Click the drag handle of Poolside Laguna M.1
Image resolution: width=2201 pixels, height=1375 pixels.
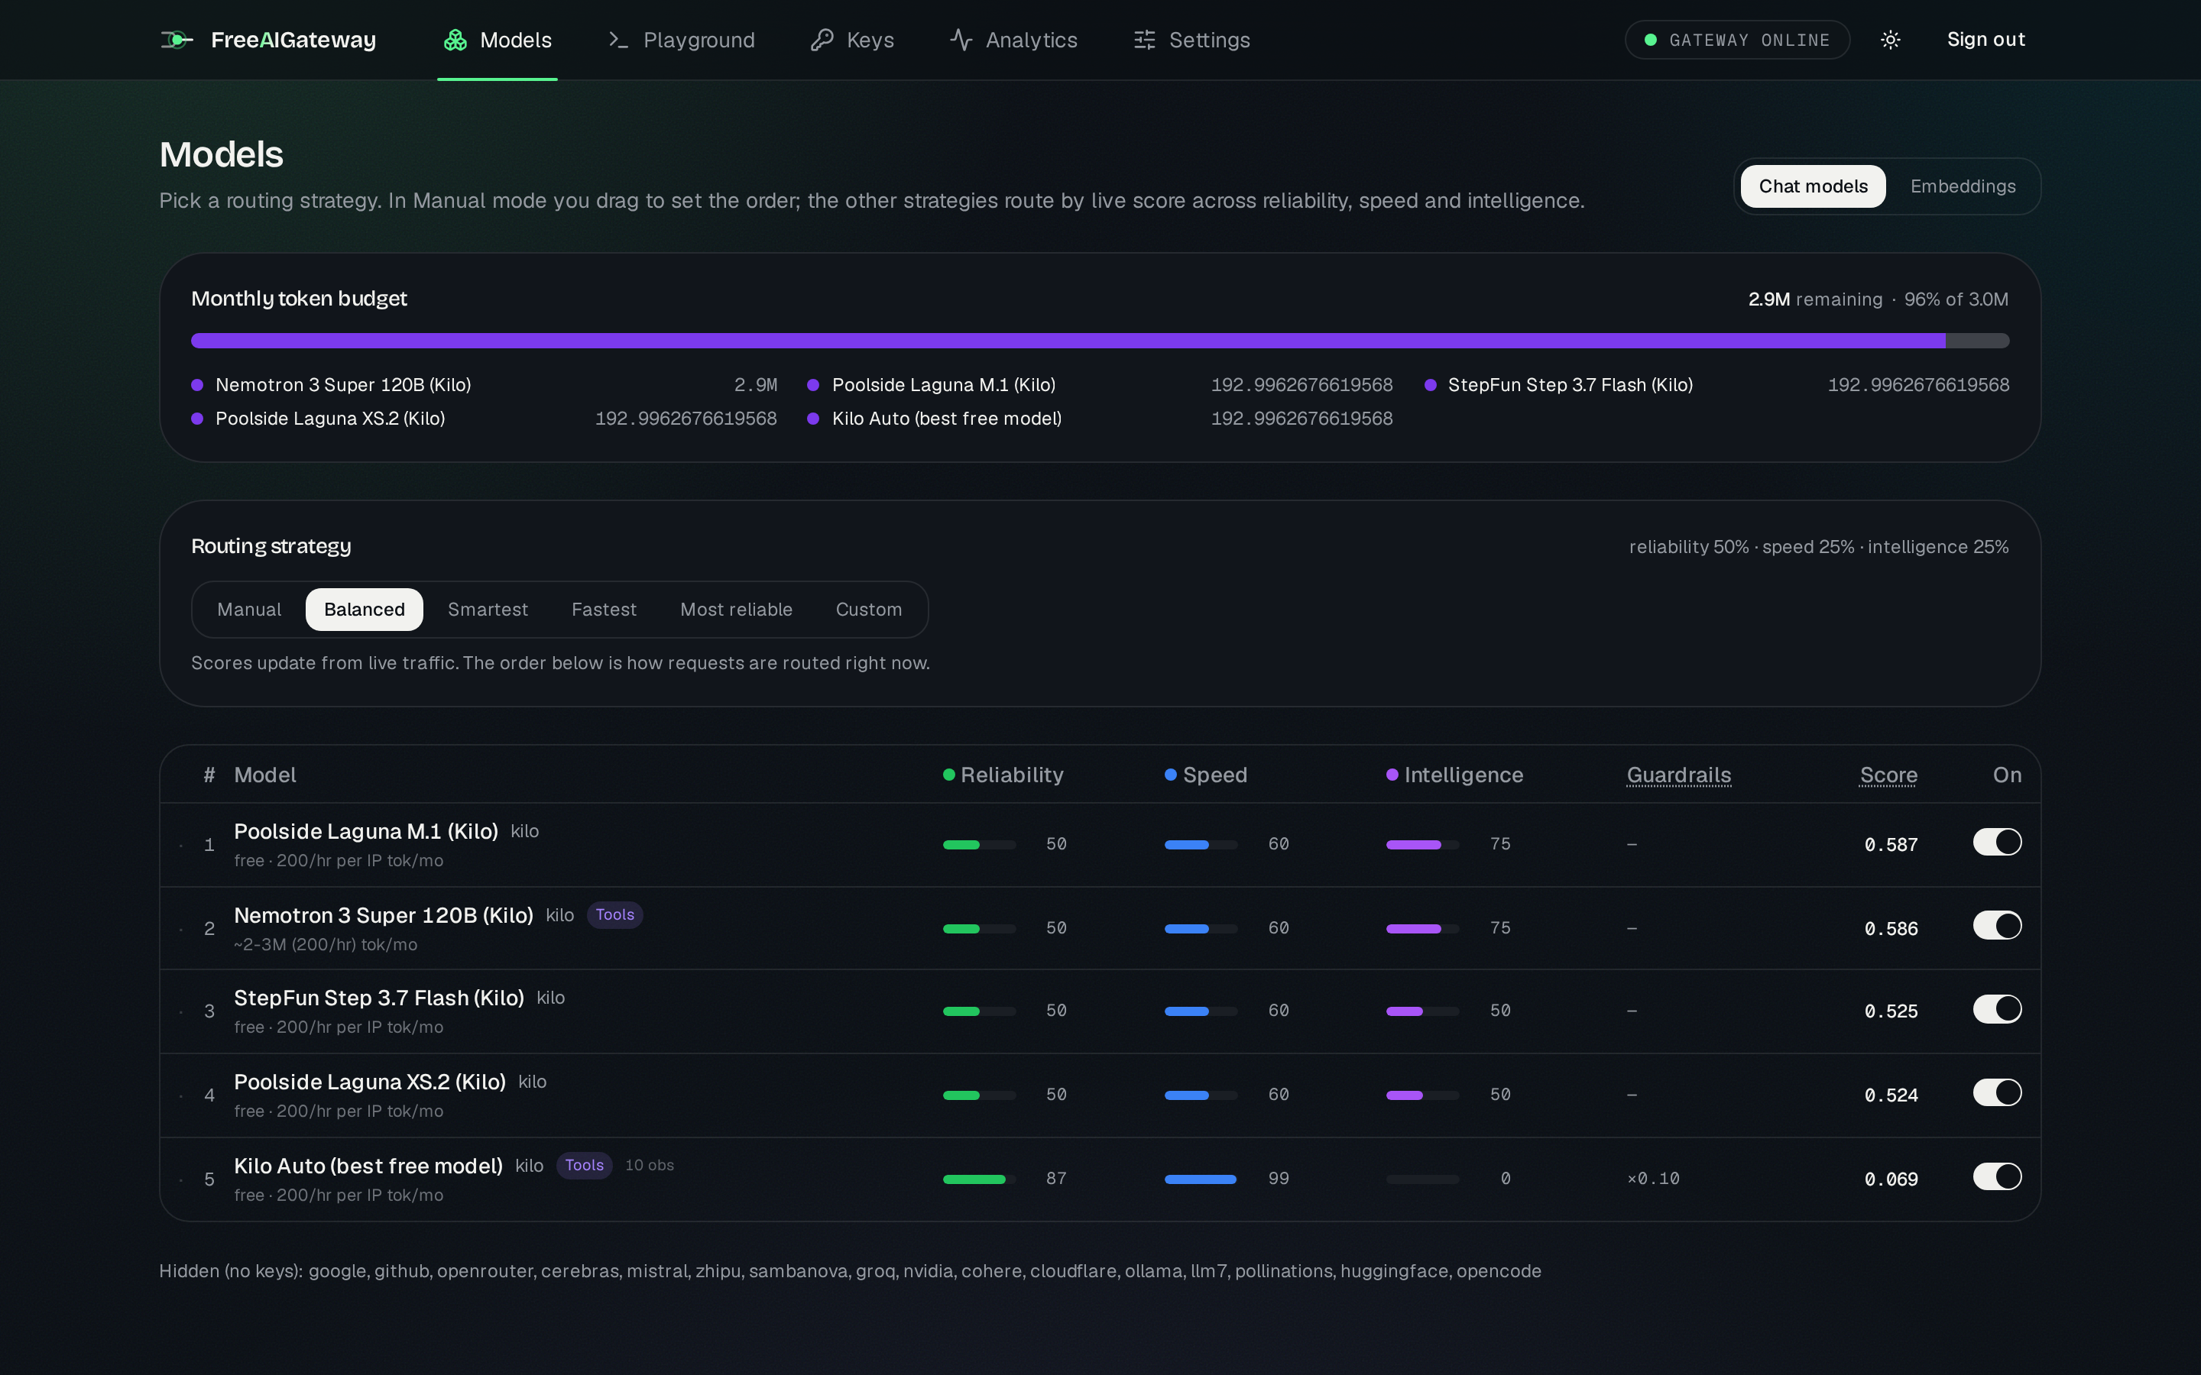[x=182, y=846]
